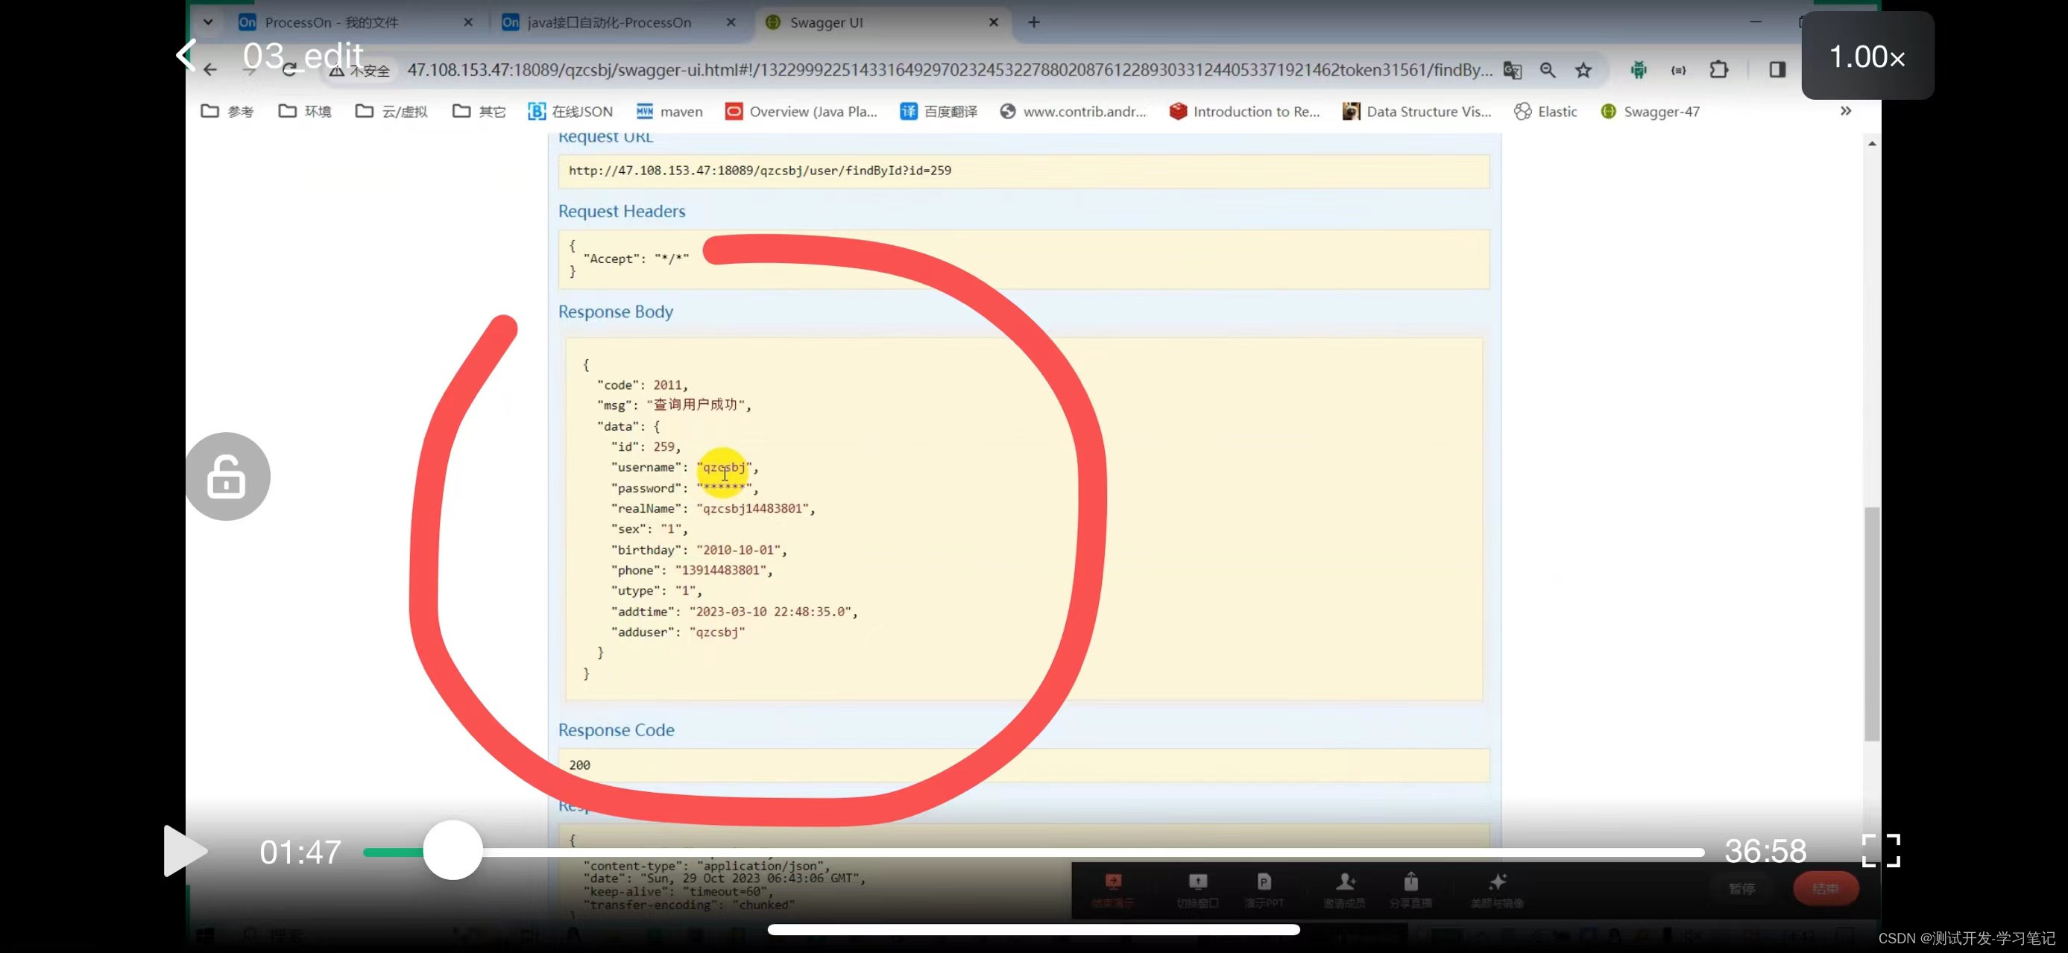Tap the screen lock icon
2068x953 pixels.
point(227,477)
